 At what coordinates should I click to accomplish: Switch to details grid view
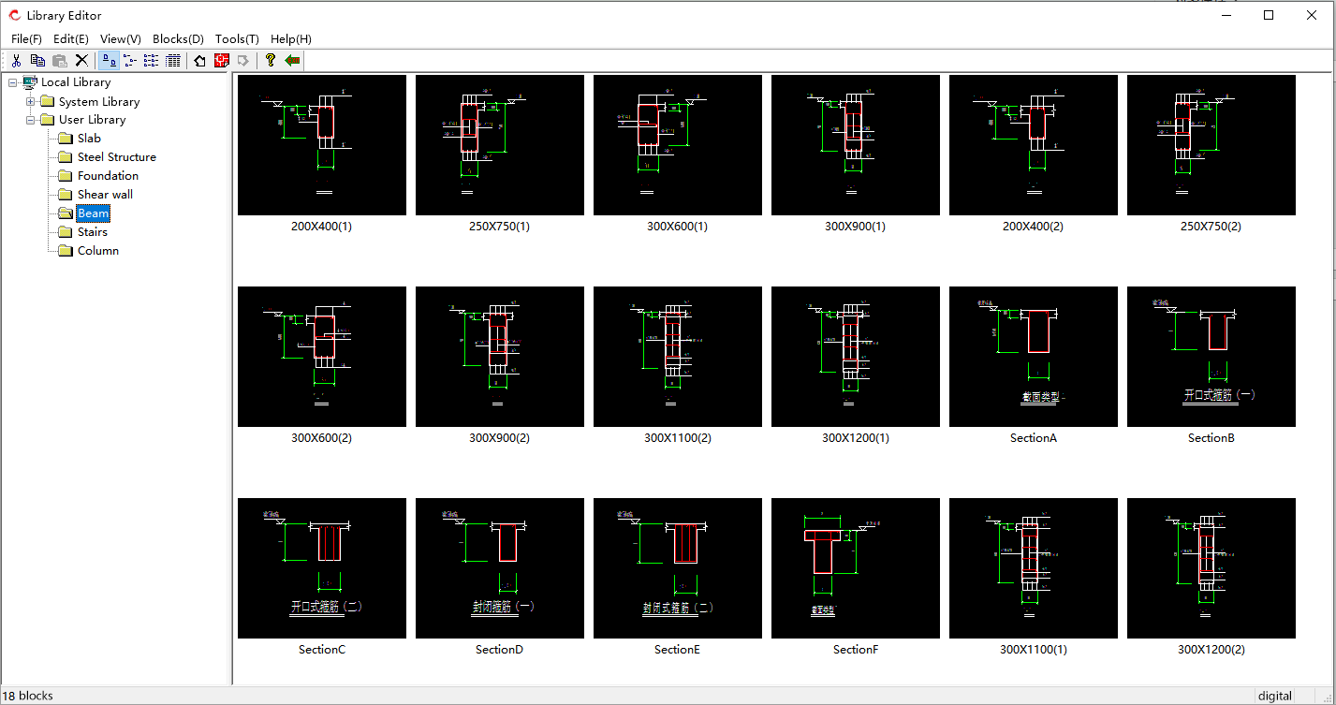click(x=173, y=60)
